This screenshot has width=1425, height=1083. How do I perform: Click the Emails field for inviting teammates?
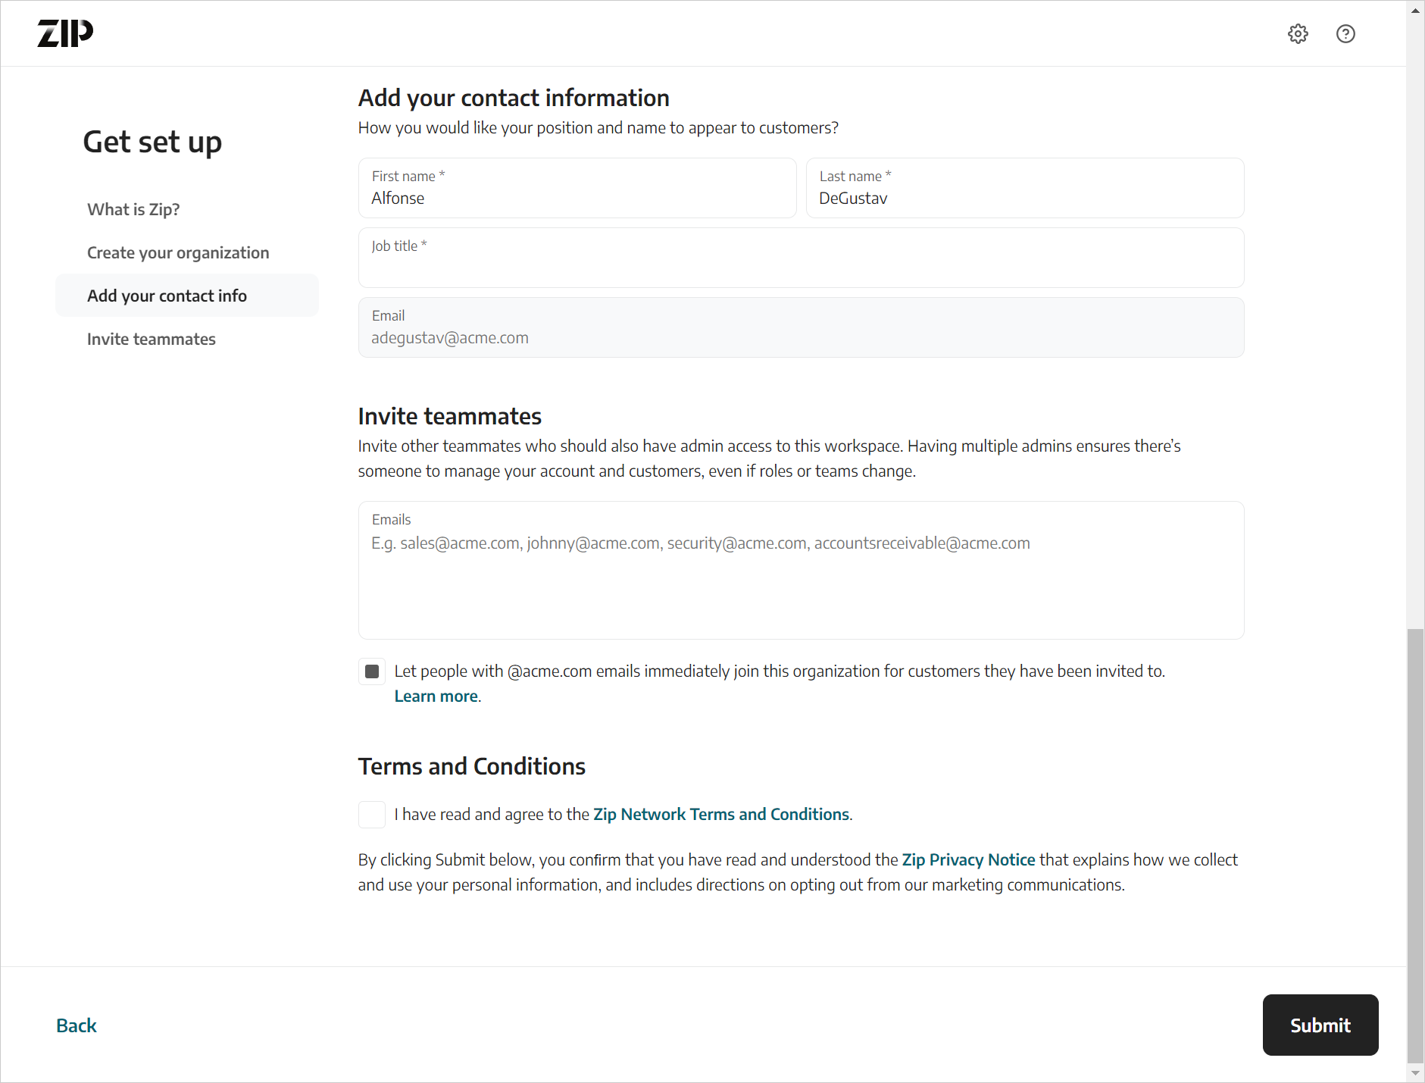(x=800, y=568)
